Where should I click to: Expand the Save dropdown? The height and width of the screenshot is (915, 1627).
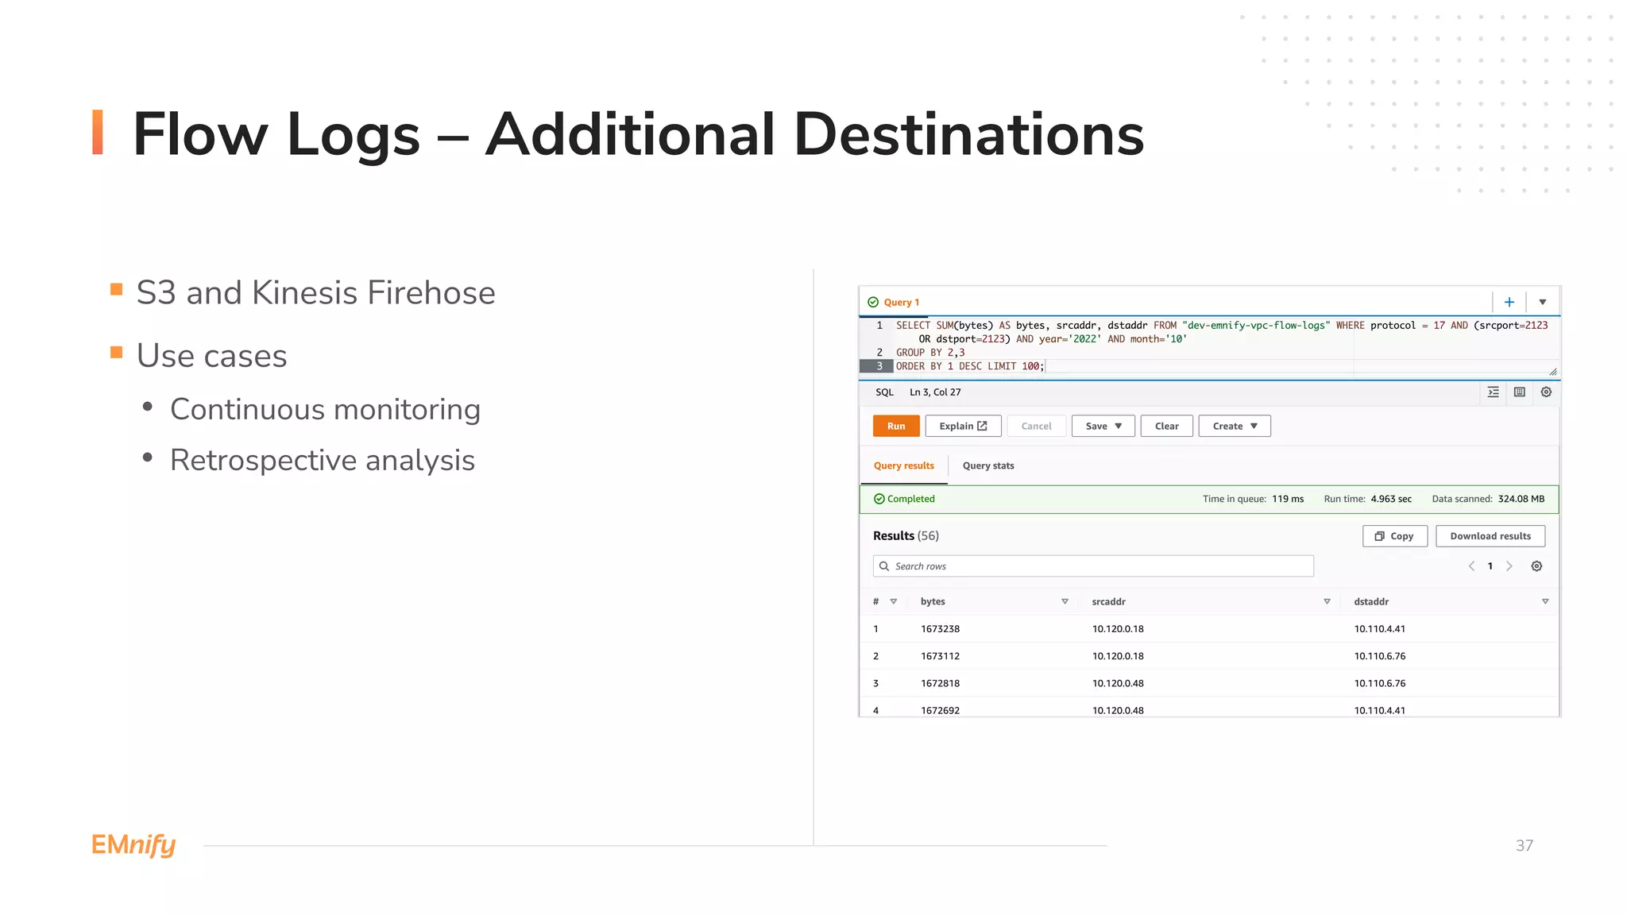point(1103,426)
